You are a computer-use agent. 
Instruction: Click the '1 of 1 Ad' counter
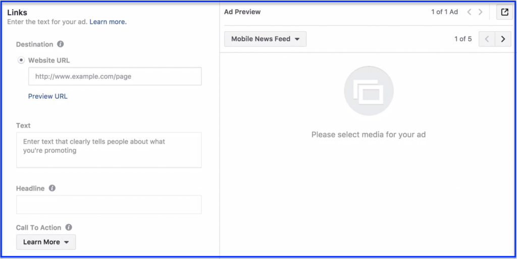click(x=444, y=12)
